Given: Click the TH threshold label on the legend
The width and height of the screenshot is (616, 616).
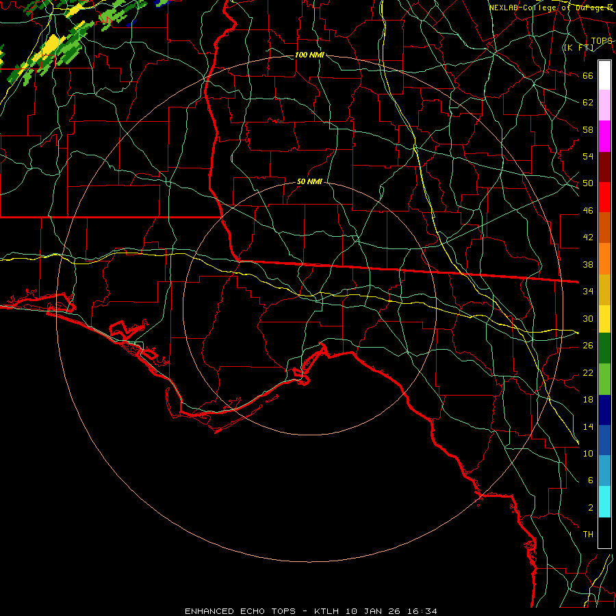Looking at the screenshot, I should pyautogui.click(x=588, y=535).
